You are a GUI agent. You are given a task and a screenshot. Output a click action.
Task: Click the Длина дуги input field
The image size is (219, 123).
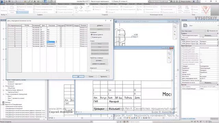100,70
